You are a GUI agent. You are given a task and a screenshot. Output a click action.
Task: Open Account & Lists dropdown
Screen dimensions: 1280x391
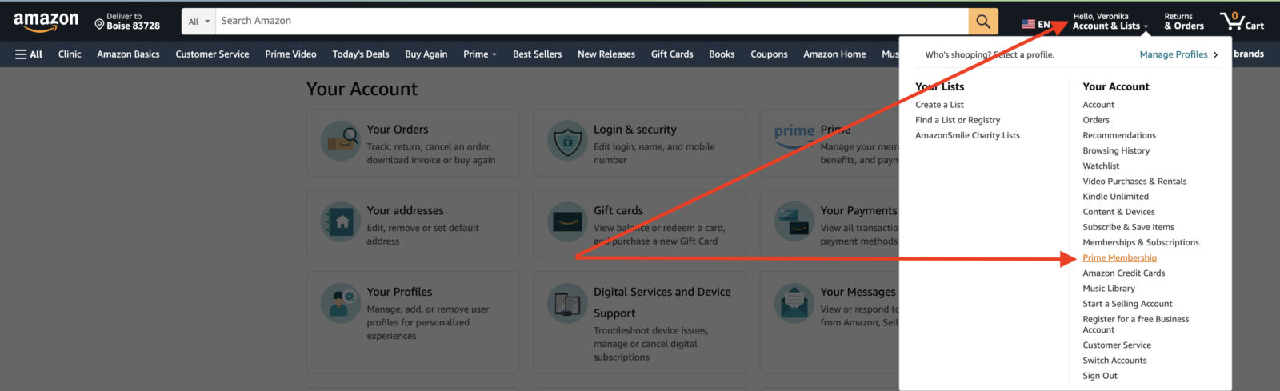pyautogui.click(x=1110, y=22)
